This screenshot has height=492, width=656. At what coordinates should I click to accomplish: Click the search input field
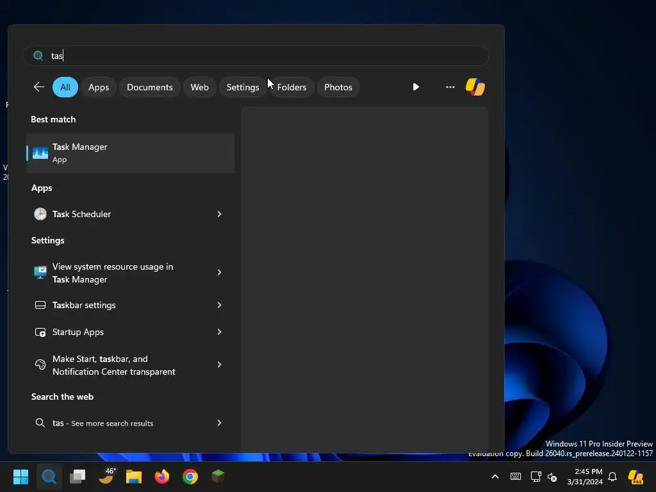(x=256, y=56)
